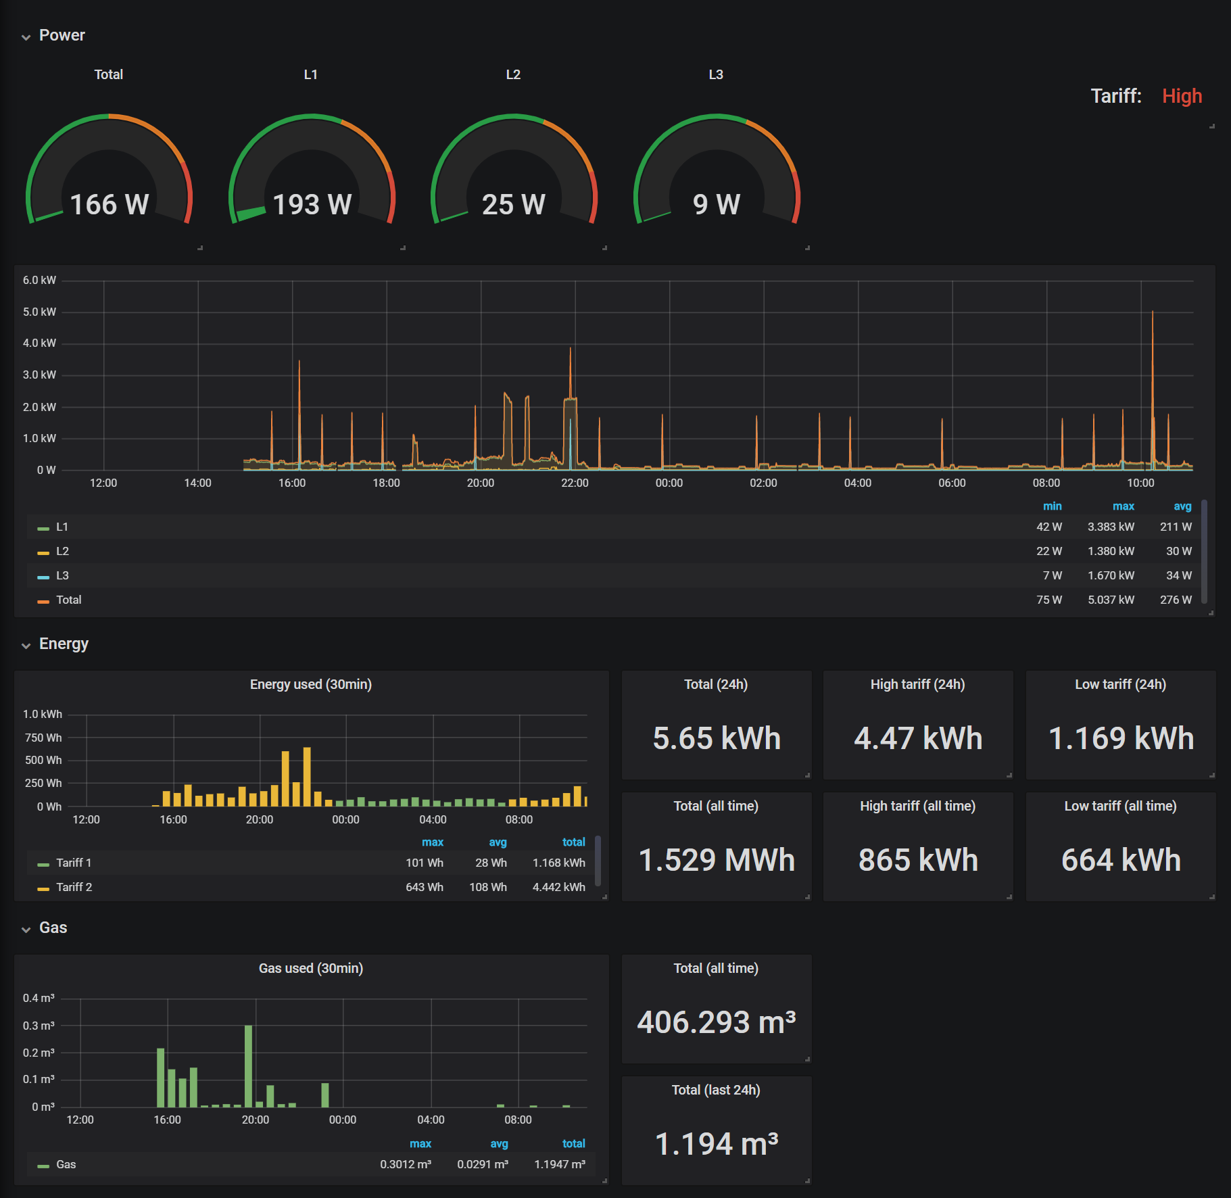The height and width of the screenshot is (1198, 1231).
Task: Open color picker for L3 blue swatch
Action: 43,577
